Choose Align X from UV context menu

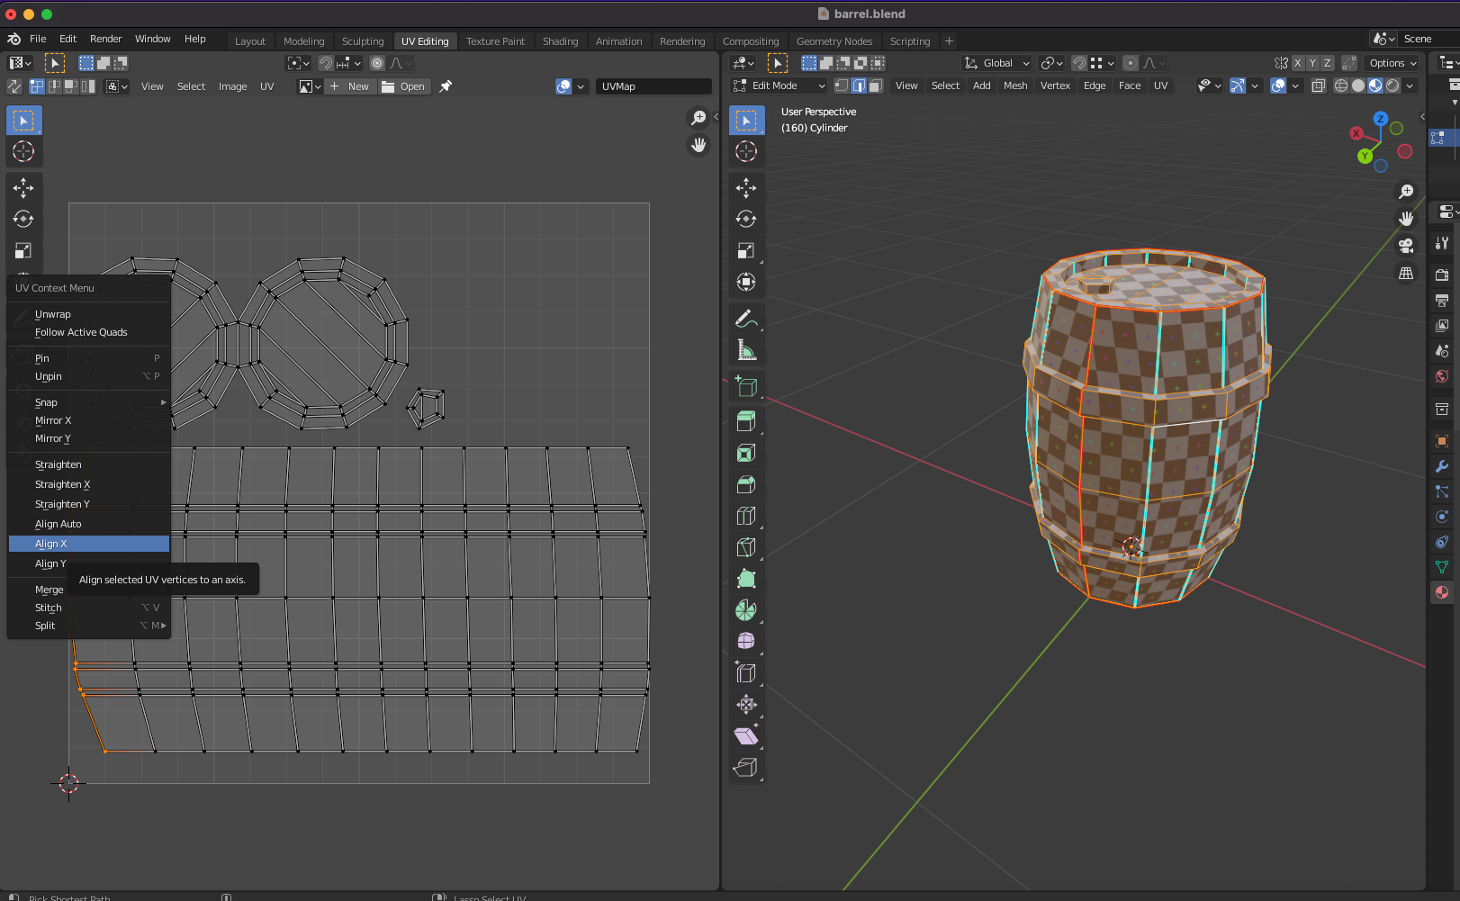[x=51, y=544]
